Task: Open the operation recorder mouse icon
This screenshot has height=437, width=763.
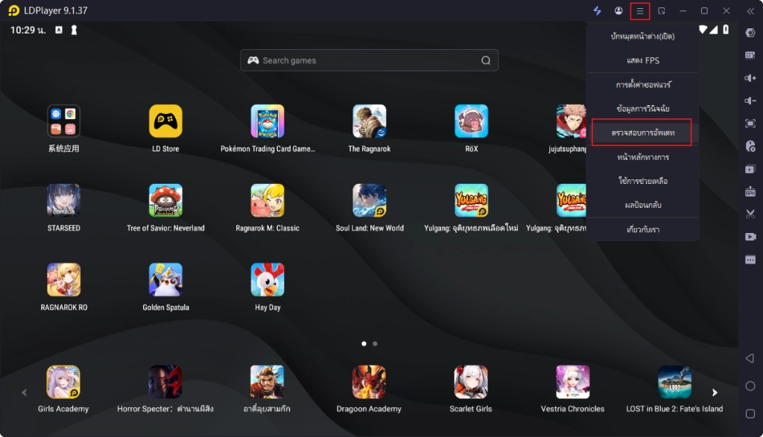Action: pos(750,146)
